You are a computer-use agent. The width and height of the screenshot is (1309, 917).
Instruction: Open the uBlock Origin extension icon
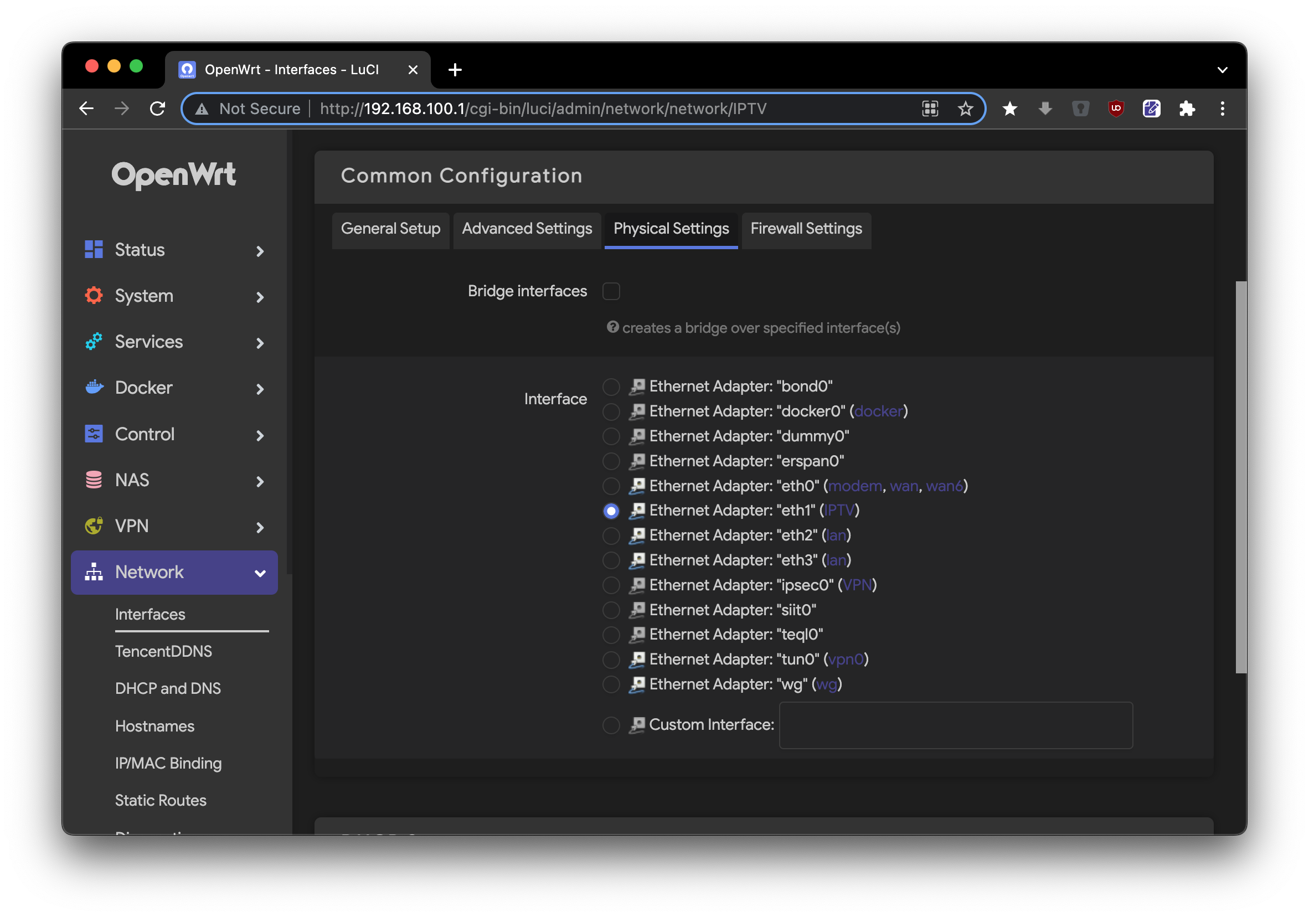tap(1116, 109)
